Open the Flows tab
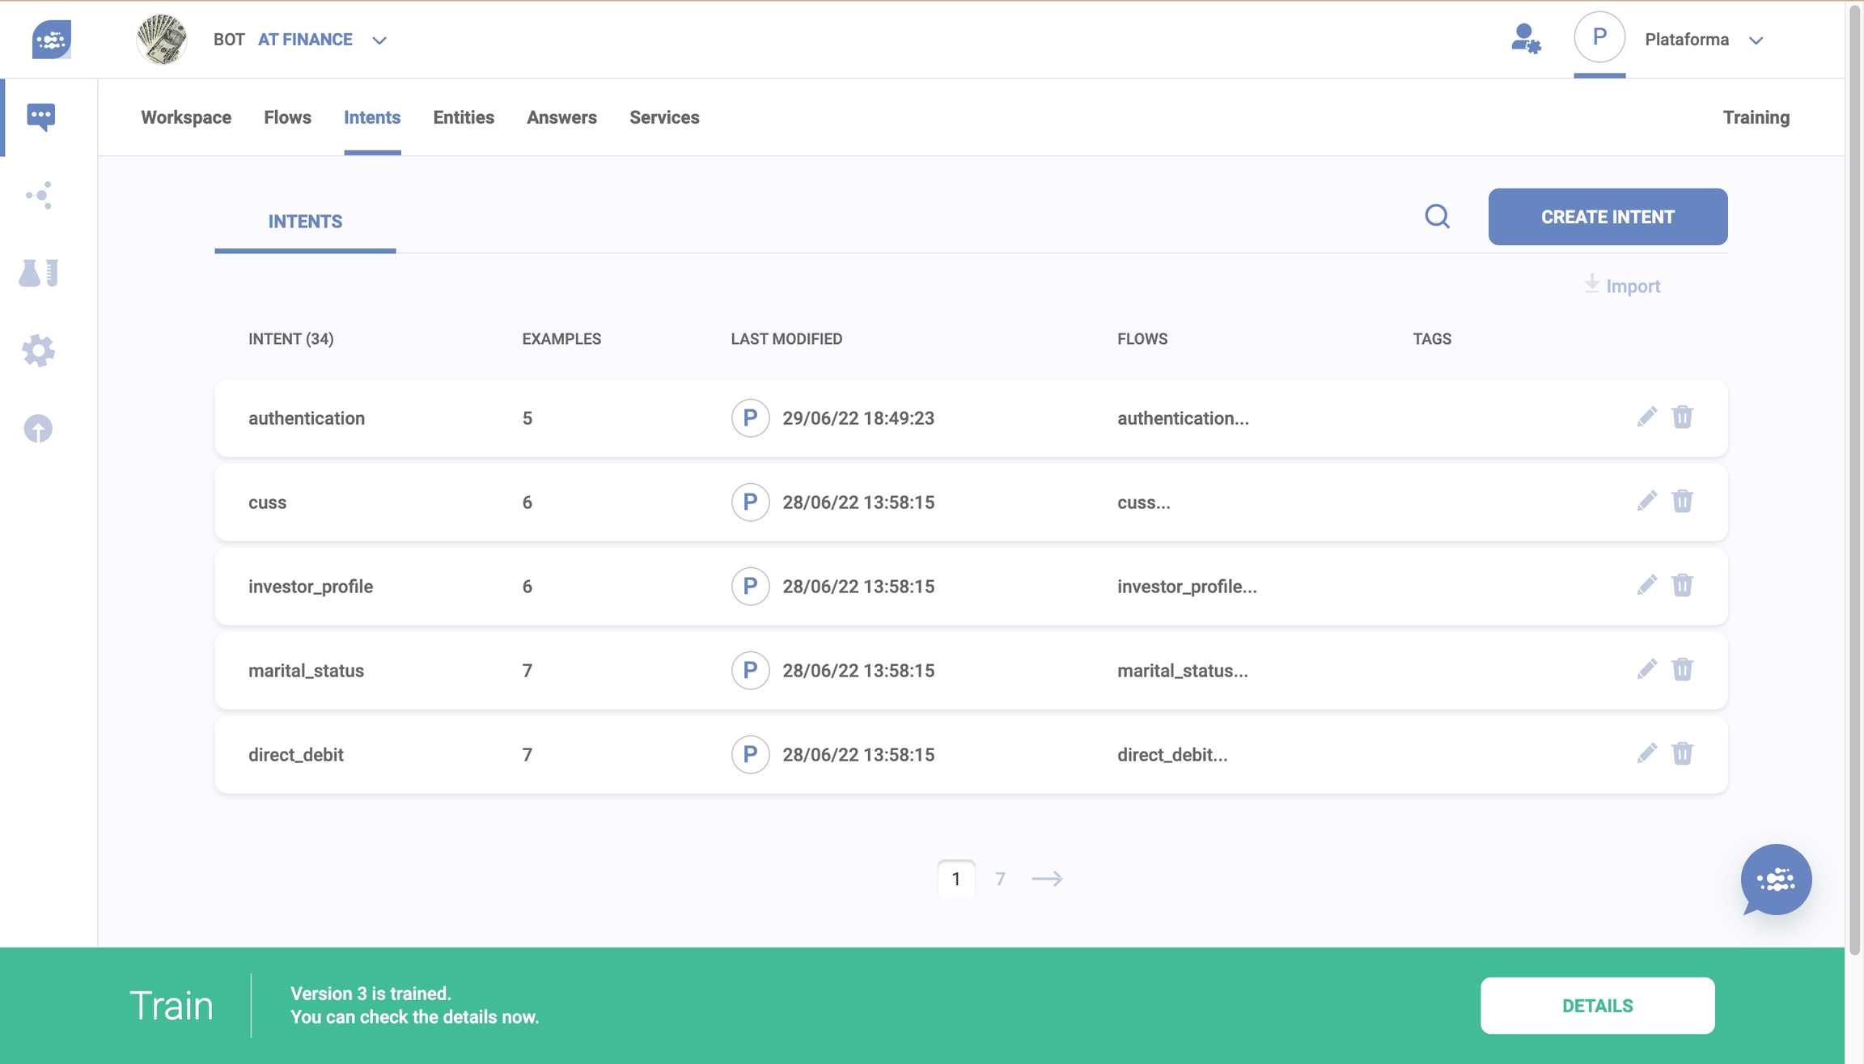The image size is (1864, 1064). click(287, 117)
